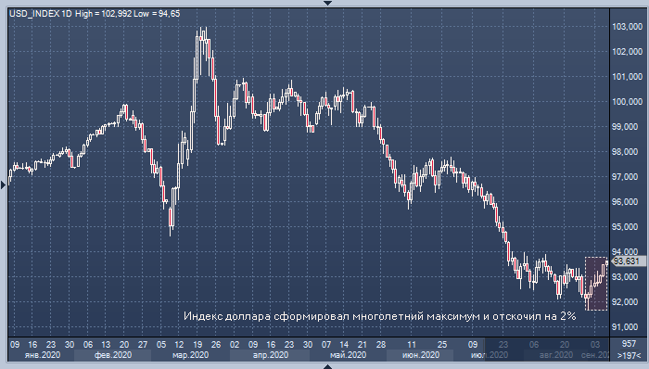The width and height of the screenshot is (649, 369).
Task: Click the янв.2020 month label
Action: click(43, 355)
